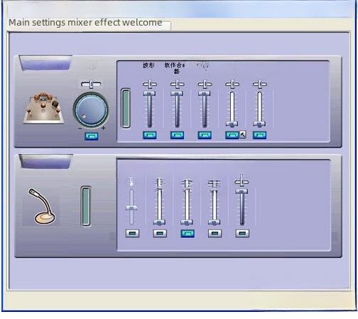This screenshot has width=358, height=319.
Task: Open the recording device dropdown
Action: [x=45, y=161]
